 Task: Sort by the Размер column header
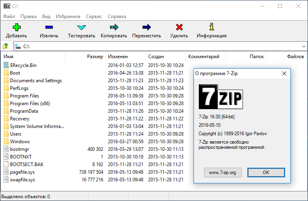click(x=85, y=57)
